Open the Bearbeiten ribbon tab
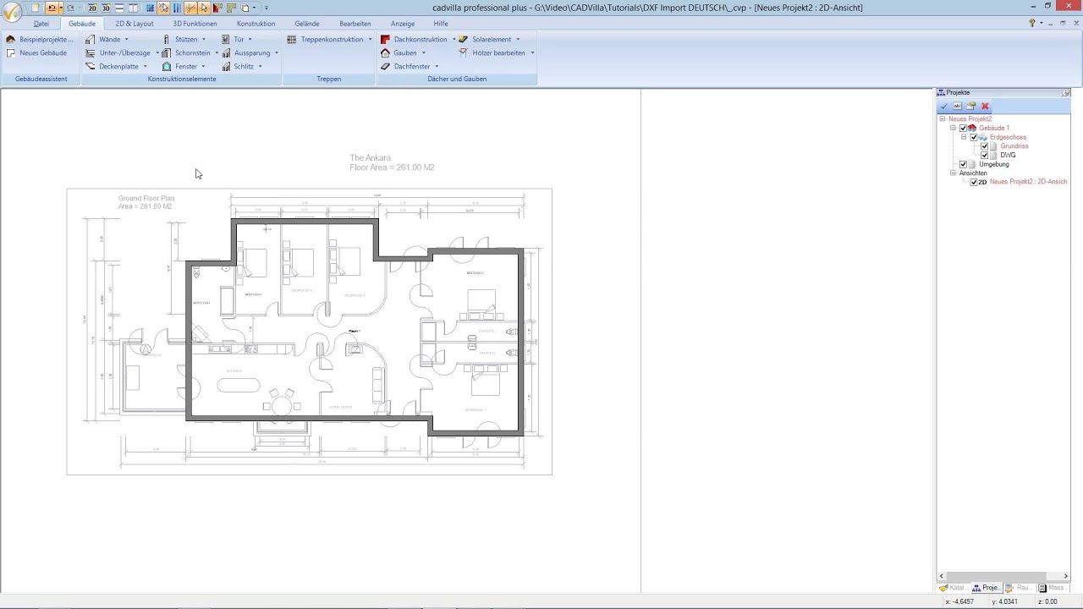The height and width of the screenshot is (609, 1083). [355, 24]
